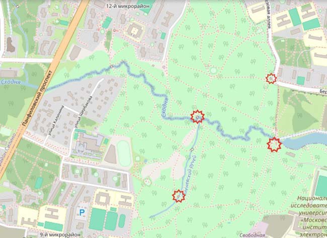
Task: Click the small bridge symbol on Еленевский ручей
Action: click(192, 150)
